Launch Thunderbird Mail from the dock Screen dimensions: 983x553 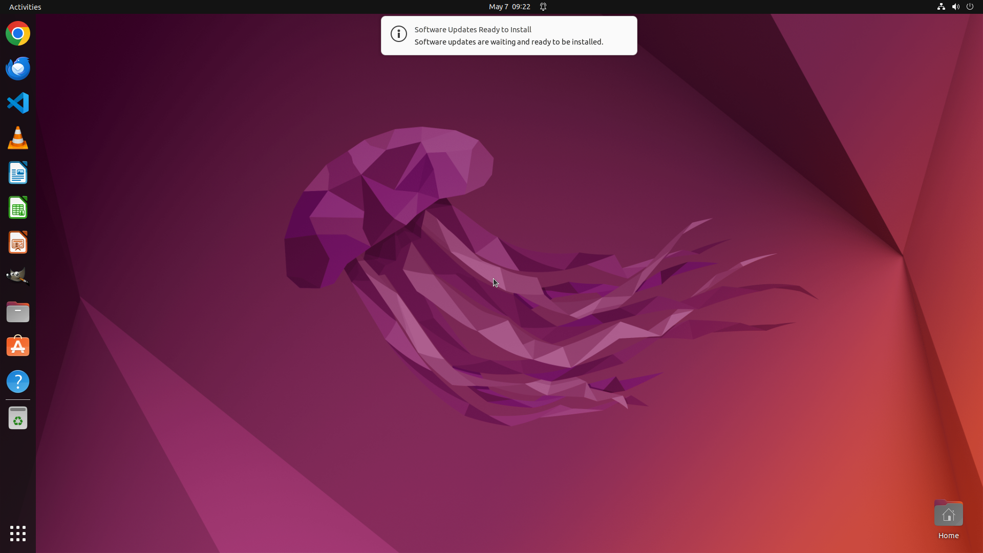click(x=18, y=68)
